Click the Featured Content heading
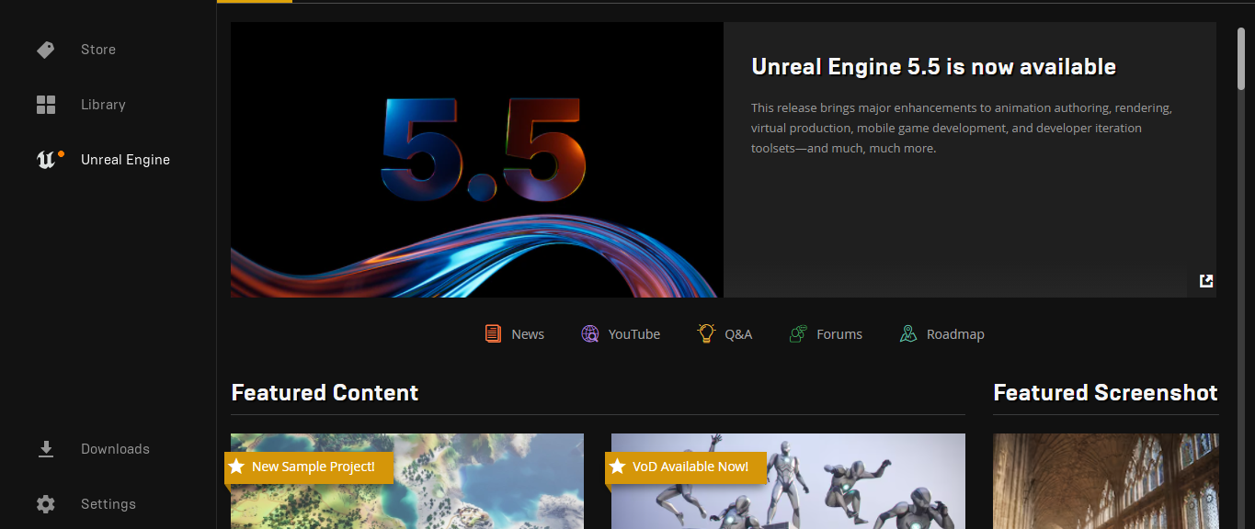Image resolution: width=1255 pixels, height=529 pixels. 325,393
